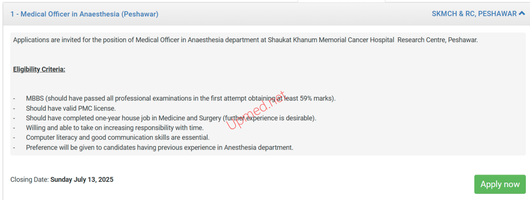Click the valid PMC license requirement line
The image size is (530, 200).
[x=71, y=108]
